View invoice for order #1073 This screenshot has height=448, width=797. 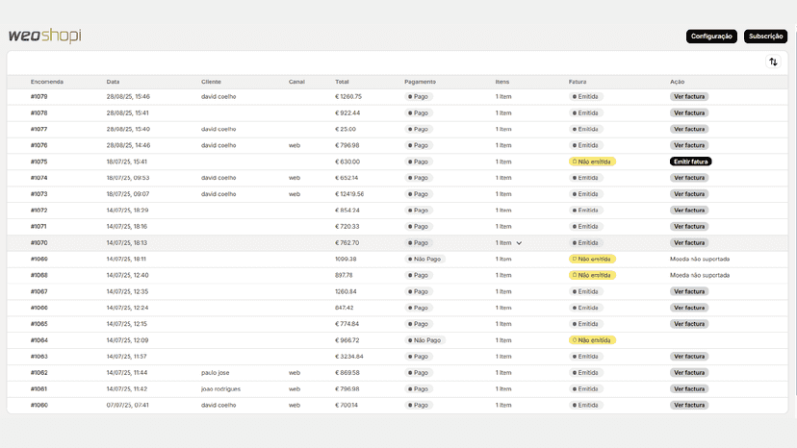click(689, 194)
